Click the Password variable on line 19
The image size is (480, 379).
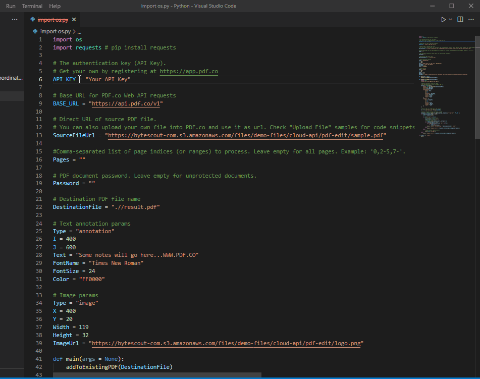[66, 183]
